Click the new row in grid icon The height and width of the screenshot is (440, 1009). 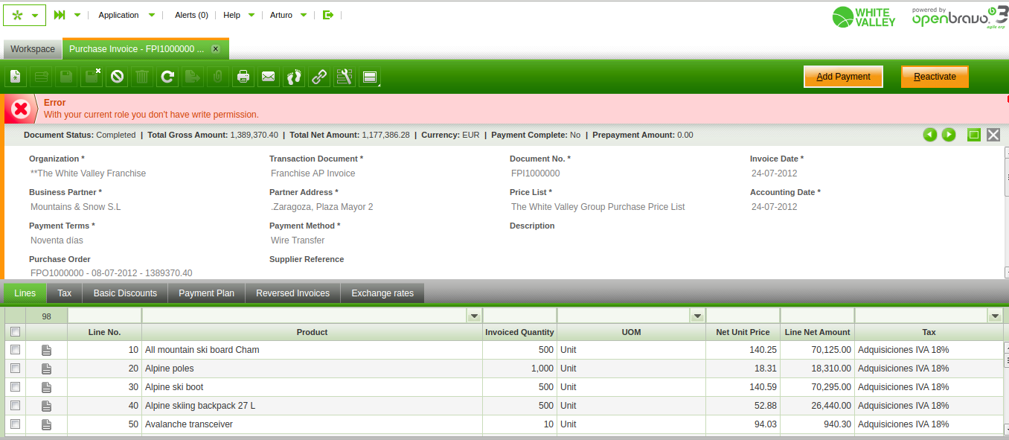click(41, 77)
